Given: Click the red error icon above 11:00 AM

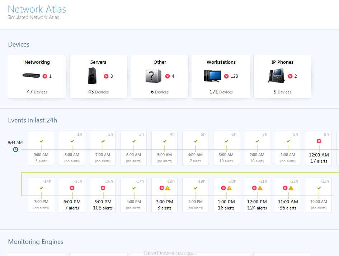Looking at the screenshot, I should (285, 188).
